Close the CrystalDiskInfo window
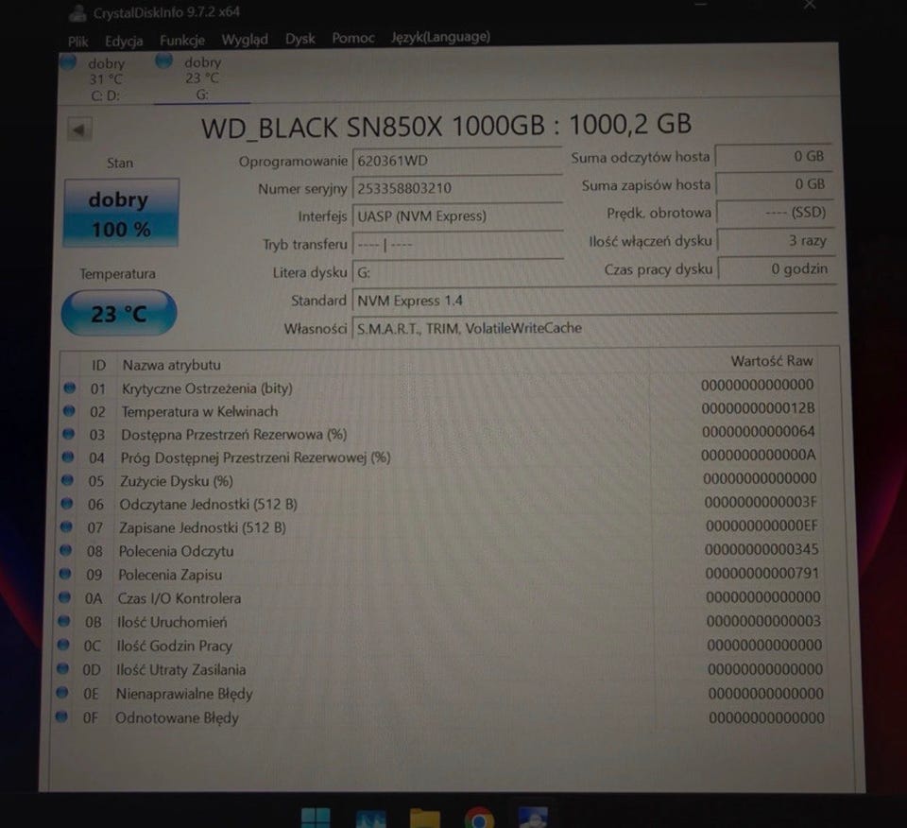The image size is (907, 828). 810,5
